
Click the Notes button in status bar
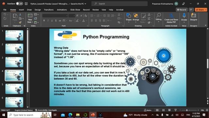[x=148, y=110]
